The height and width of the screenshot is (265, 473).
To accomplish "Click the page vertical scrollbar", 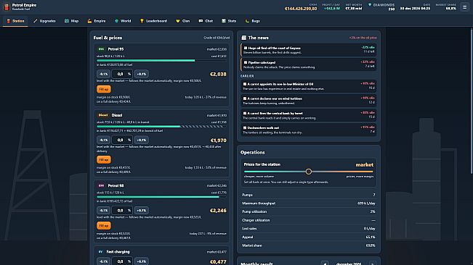I will pyautogui.click(x=472, y=101).
